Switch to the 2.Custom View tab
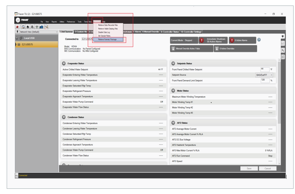This screenshot has height=194, width=295. [81, 32]
